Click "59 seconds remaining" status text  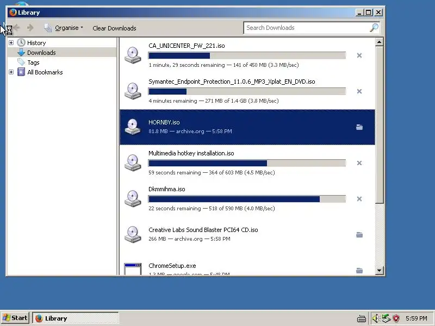[x=175, y=172]
